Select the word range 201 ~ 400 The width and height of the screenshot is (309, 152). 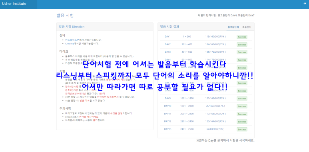click(187, 44)
